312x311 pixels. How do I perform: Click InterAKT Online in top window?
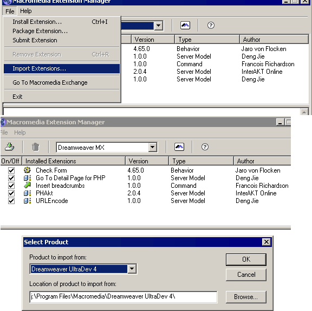262,72
